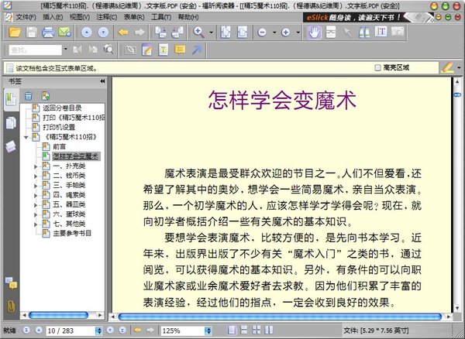The height and width of the screenshot is (339, 465).
Task: Click the fit page icon
Action: [x=226, y=32]
